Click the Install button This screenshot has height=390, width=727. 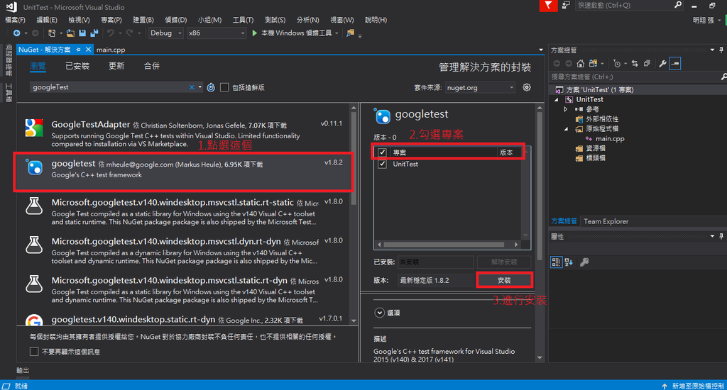click(504, 280)
